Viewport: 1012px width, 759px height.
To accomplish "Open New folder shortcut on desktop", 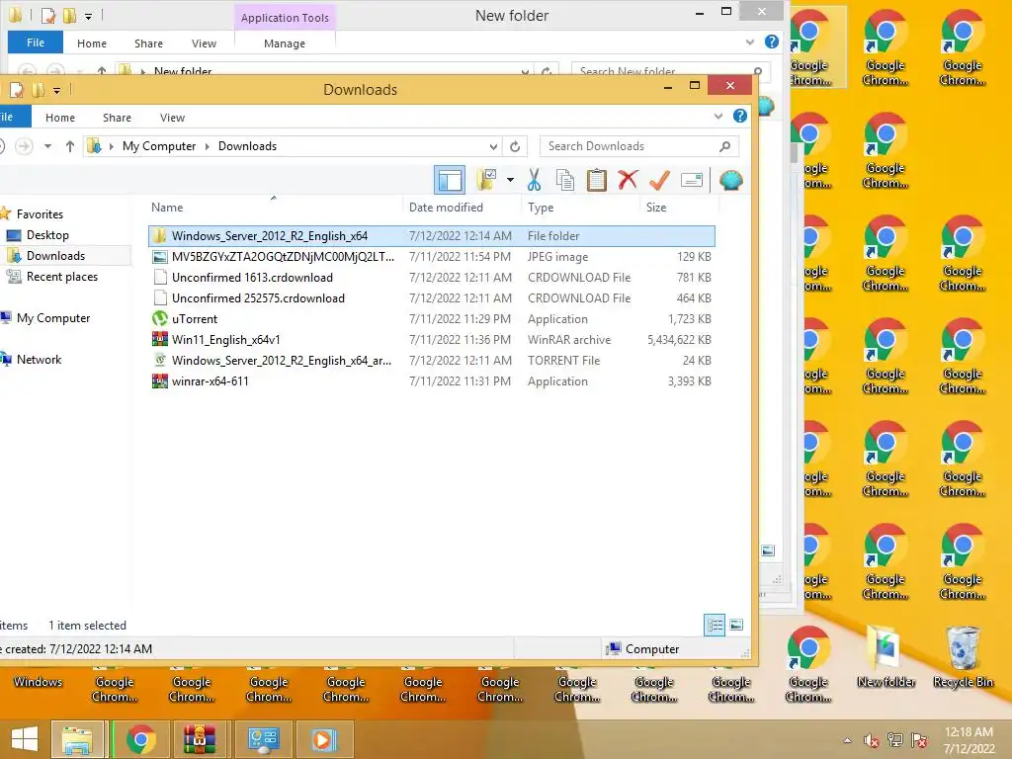I will [x=885, y=657].
